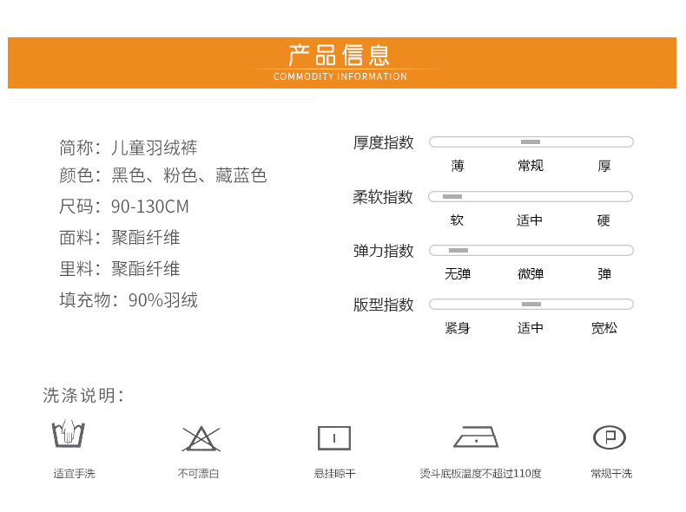This screenshot has width=686, height=512.
Task: Click the COMMODITY INFORMATION subtitle
Action: 340,76
